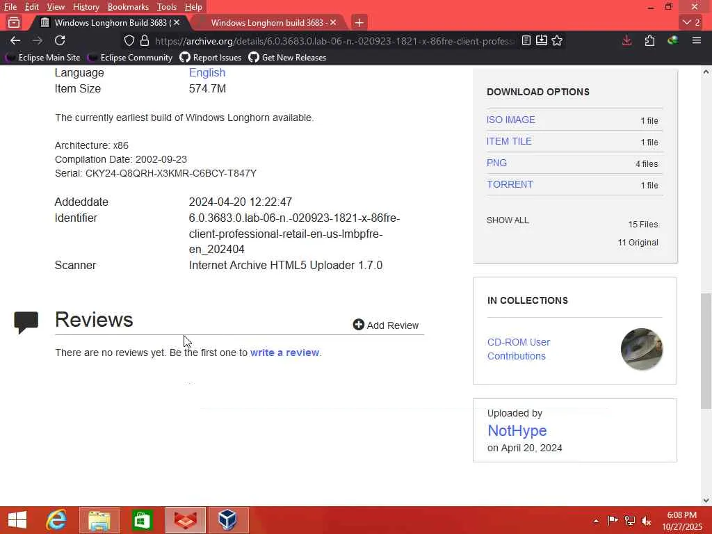Open the View menu
The image size is (712, 534).
pyautogui.click(x=56, y=7)
